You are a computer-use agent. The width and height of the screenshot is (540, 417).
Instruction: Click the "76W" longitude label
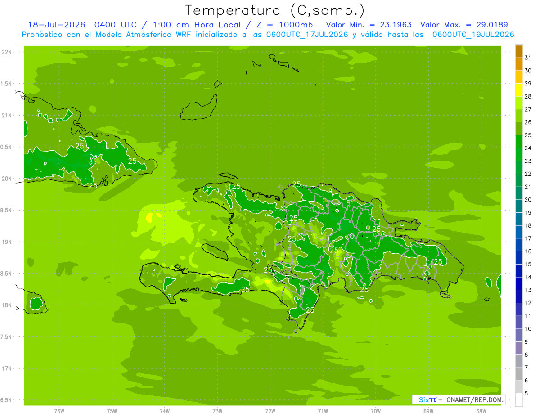pyautogui.click(x=59, y=411)
